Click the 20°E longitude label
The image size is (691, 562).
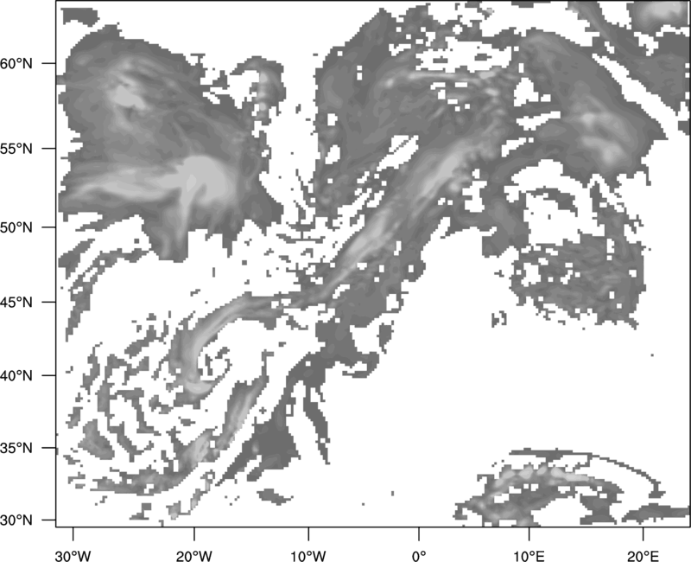[643, 556]
